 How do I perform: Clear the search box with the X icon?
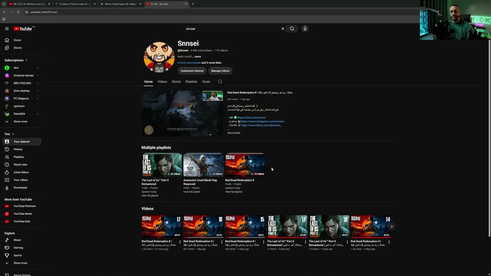click(x=283, y=29)
